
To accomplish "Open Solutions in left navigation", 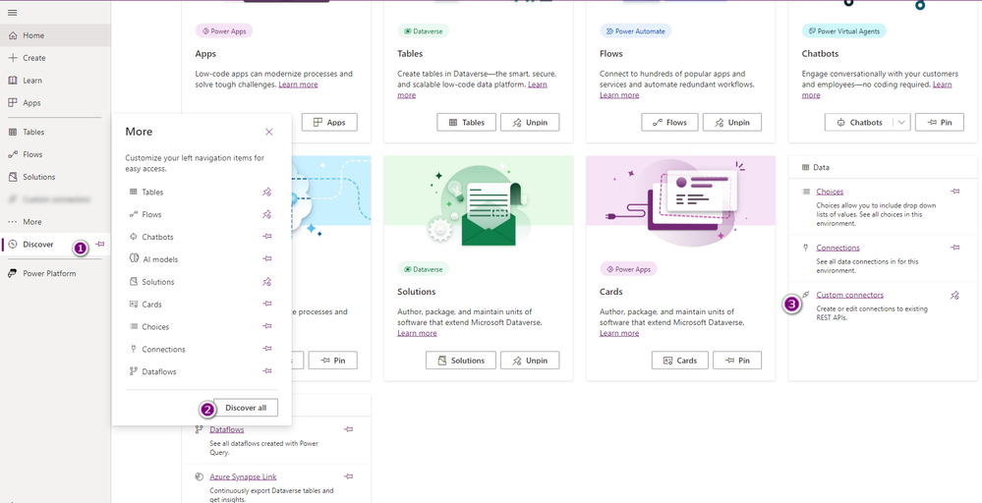I will click(x=55, y=177).
